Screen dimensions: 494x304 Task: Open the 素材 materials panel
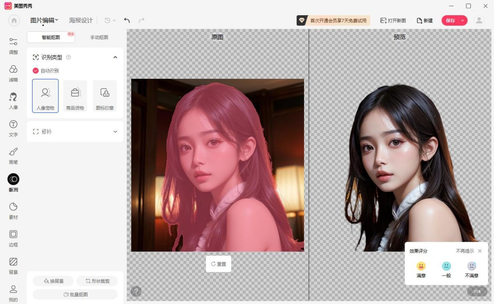(x=13, y=210)
